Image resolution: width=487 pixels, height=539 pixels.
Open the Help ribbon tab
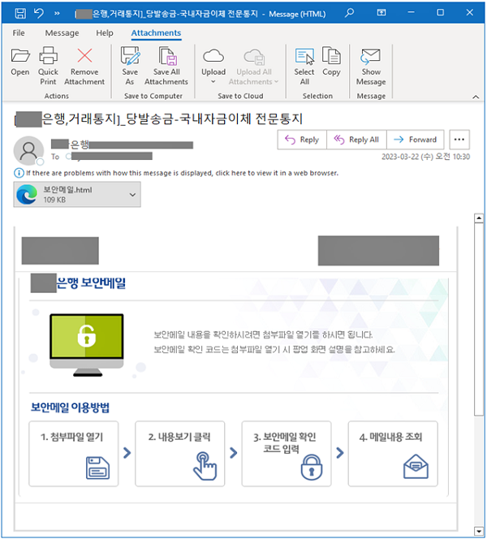tap(105, 33)
